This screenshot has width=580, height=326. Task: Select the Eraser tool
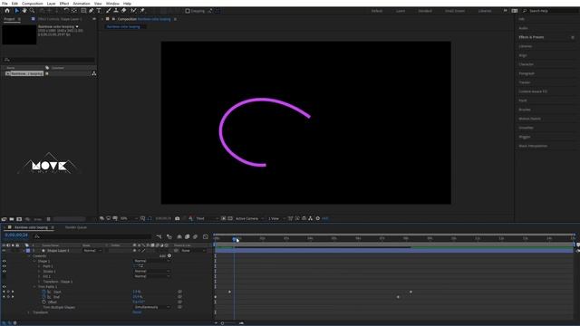[124, 11]
